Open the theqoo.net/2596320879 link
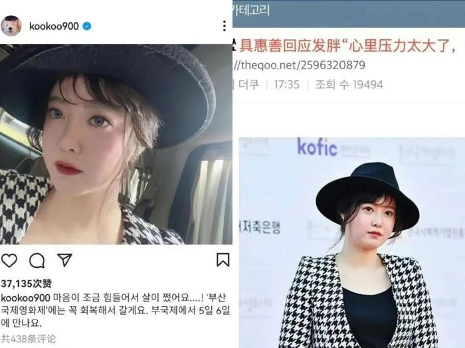Screen dimensions: 465x348 (x=299, y=65)
